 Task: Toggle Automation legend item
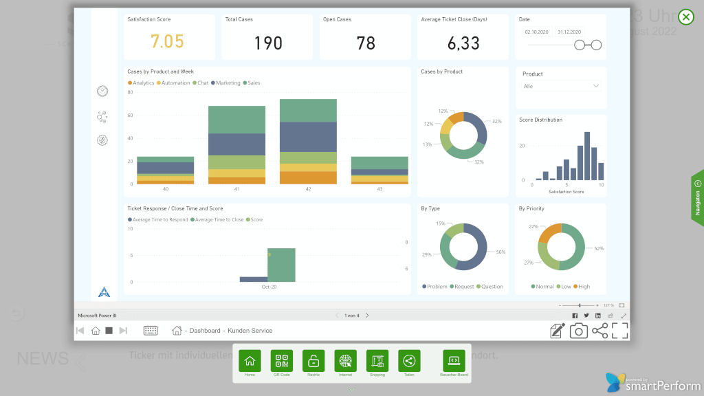[173, 83]
